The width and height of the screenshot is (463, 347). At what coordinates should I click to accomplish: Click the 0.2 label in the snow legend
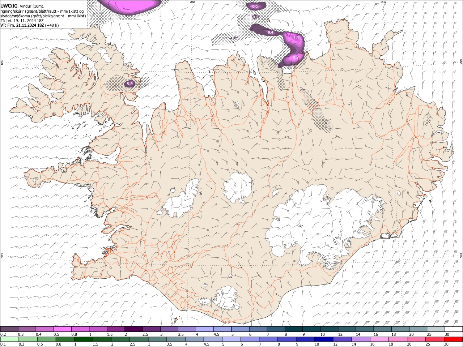click(3, 334)
